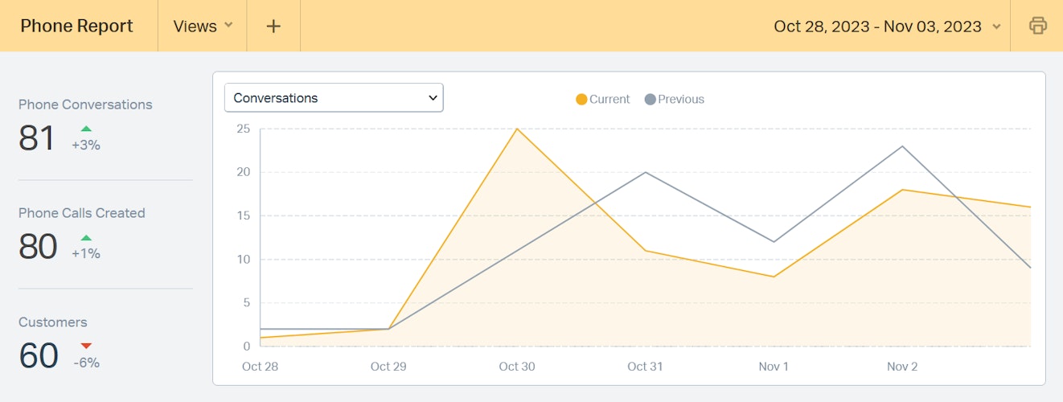Click the Oct 30 peak on Current line
Screen dimensions: 1063x402
point(517,129)
